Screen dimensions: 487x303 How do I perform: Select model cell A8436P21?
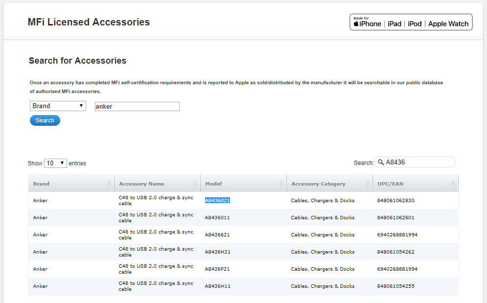217,269
